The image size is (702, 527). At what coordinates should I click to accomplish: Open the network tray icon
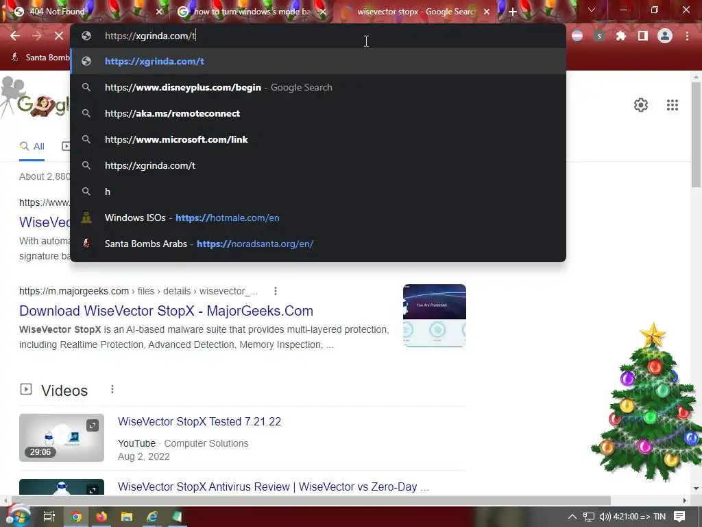(x=589, y=517)
